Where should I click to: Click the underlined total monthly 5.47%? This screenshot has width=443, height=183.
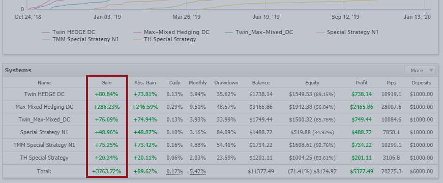[198, 171]
